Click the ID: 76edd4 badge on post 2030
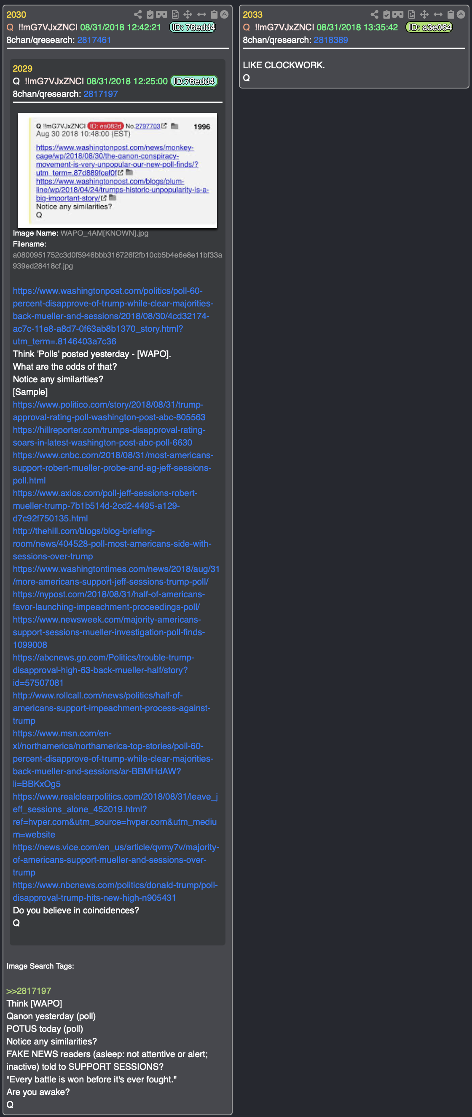Viewport: 472px width, 1117px height. (193, 27)
